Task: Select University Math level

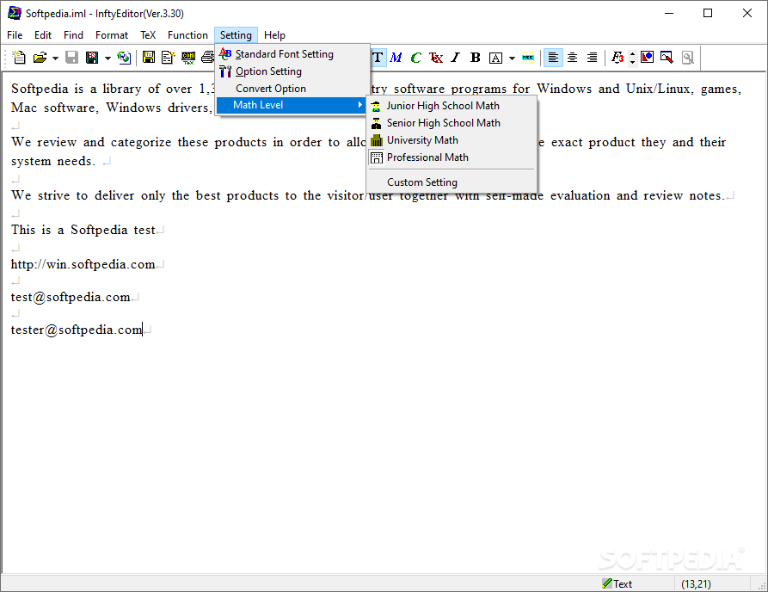Action: click(x=452, y=140)
